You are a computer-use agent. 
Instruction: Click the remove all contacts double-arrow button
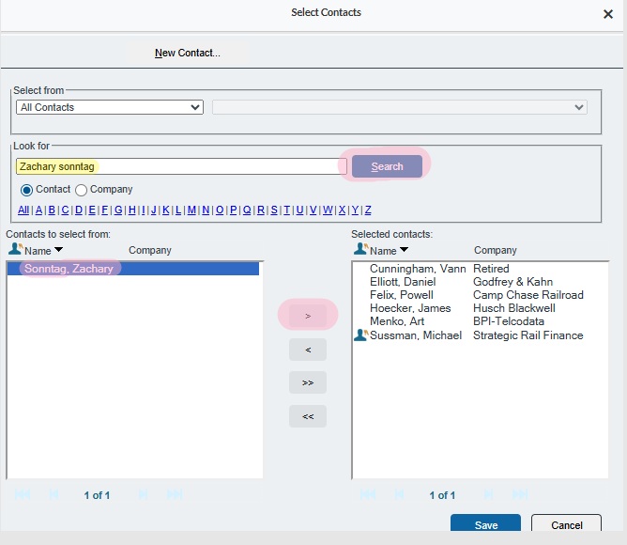tap(308, 415)
